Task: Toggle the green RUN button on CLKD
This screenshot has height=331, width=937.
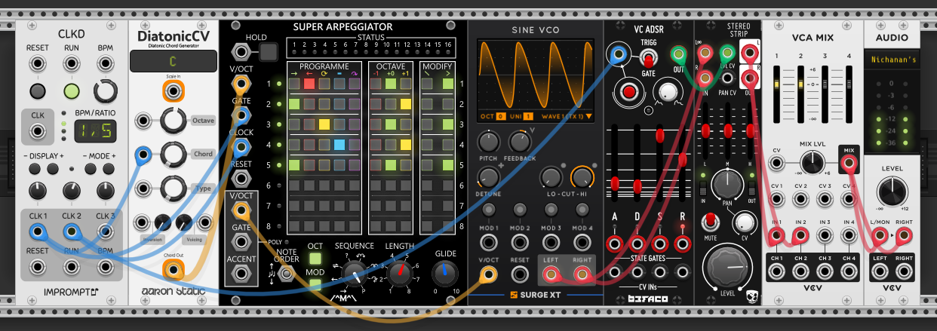Action: click(71, 92)
